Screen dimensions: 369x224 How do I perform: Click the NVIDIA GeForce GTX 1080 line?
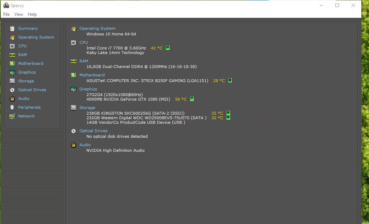click(x=128, y=99)
